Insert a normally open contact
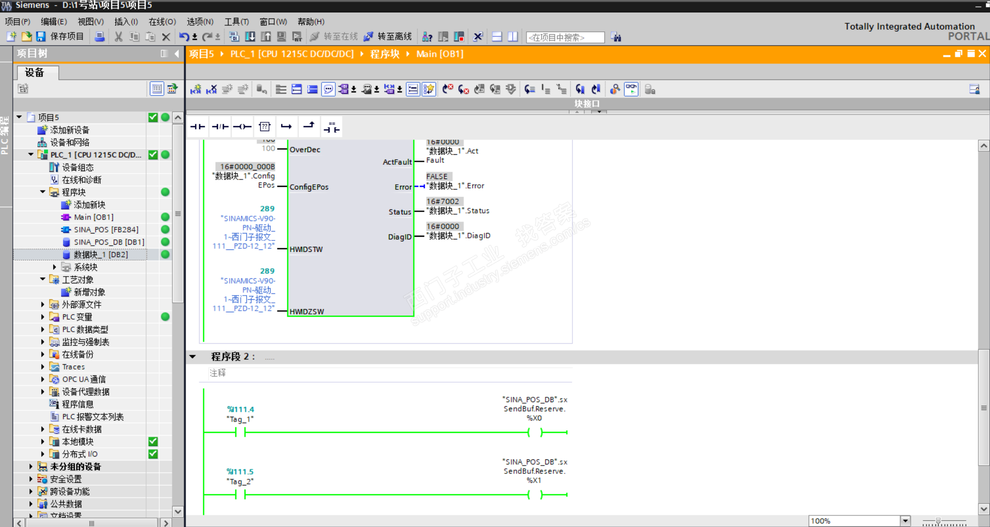990x527 pixels. click(x=198, y=127)
